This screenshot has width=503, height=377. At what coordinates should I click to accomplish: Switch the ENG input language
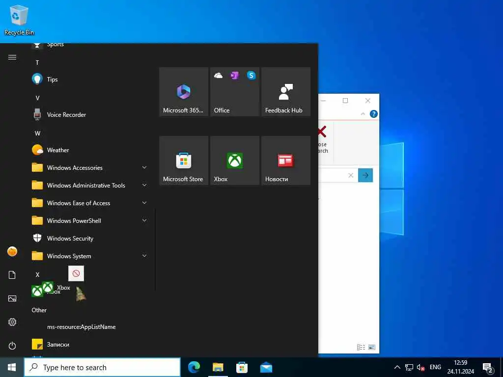tap(435, 367)
